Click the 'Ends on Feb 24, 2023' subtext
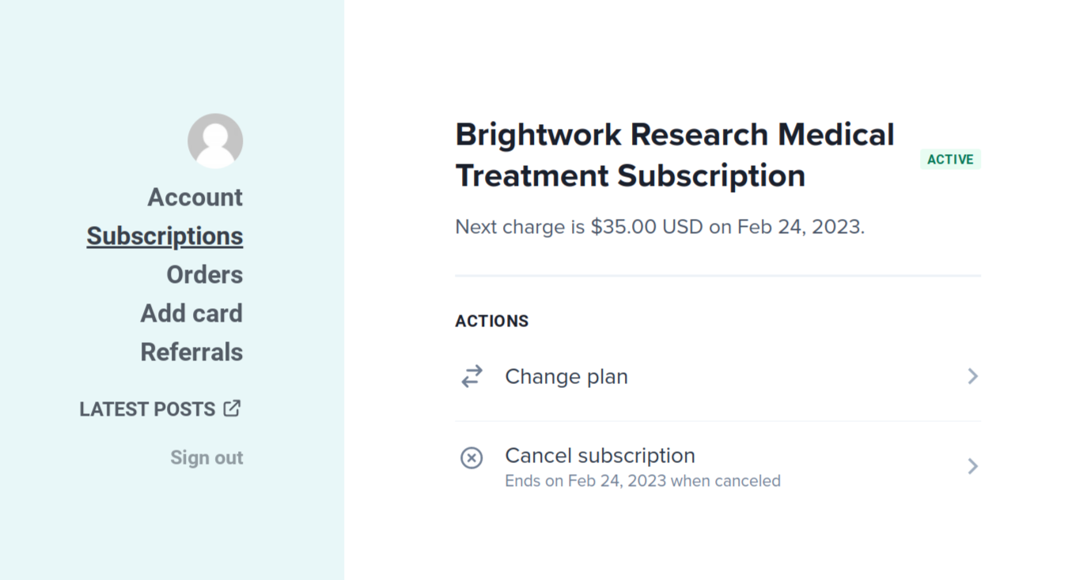1083x580 pixels. pyautogui.click(x=642, y=480)
